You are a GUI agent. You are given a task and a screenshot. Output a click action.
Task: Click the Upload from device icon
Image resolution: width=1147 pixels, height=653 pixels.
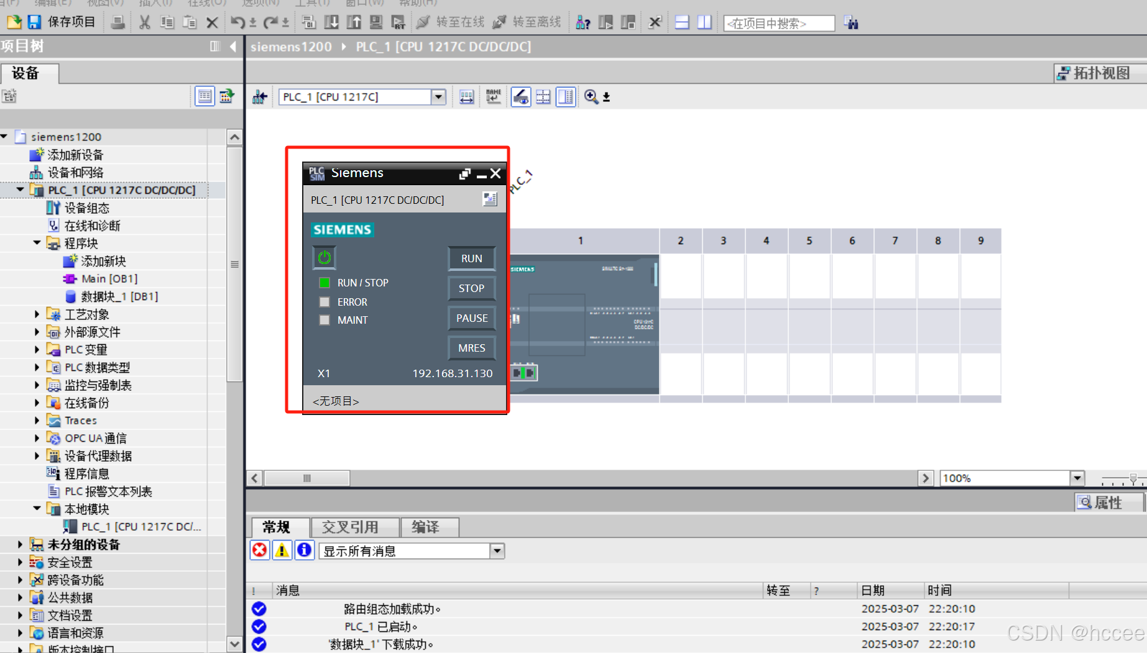(354, 22)
